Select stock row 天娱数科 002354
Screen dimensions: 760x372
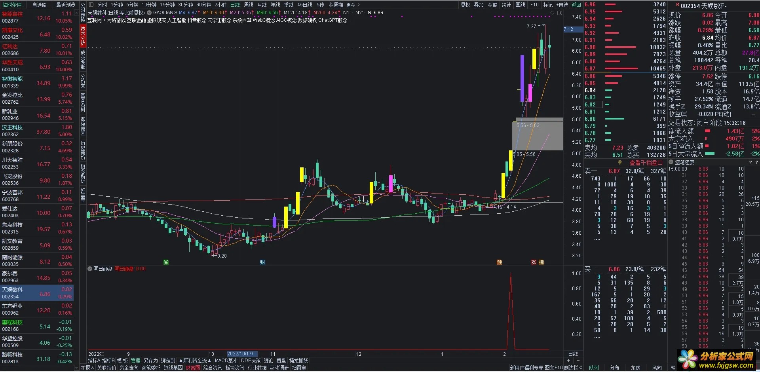[37, 293]
